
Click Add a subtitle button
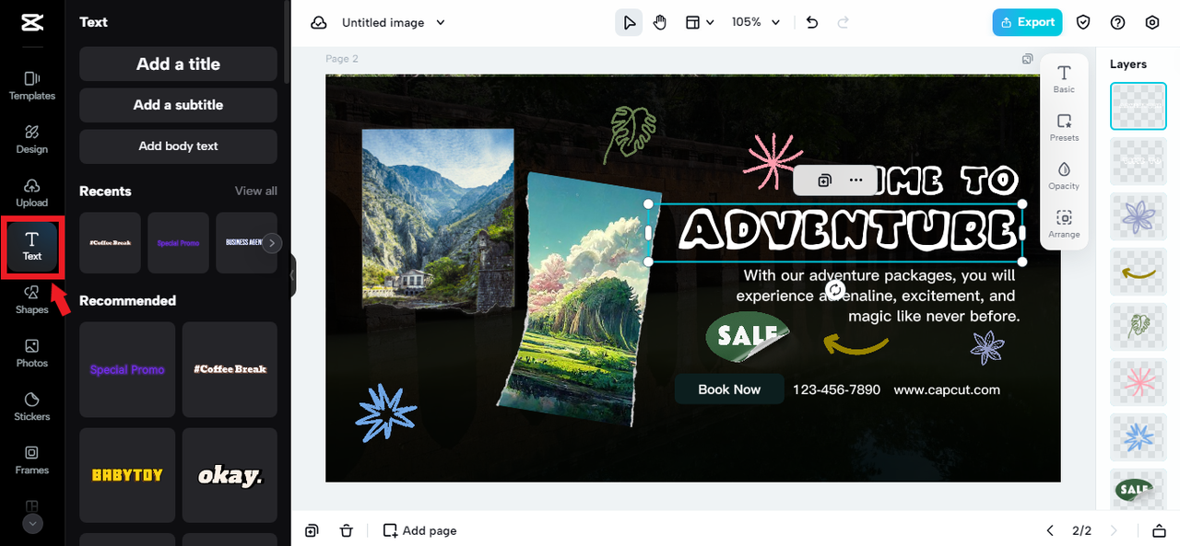pos(178,105)
